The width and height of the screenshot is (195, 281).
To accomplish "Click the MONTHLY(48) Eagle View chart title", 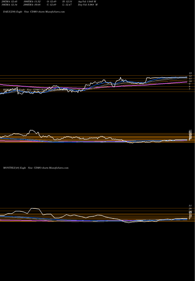I will [36, 168].
